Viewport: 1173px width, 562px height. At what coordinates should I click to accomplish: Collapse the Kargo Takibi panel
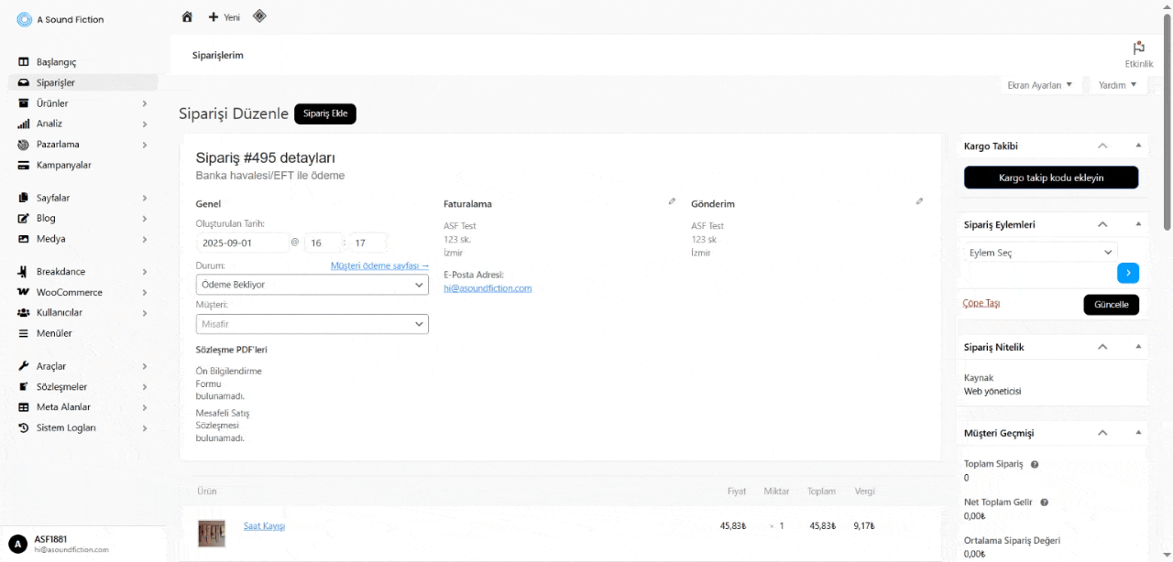point(1138,146)
